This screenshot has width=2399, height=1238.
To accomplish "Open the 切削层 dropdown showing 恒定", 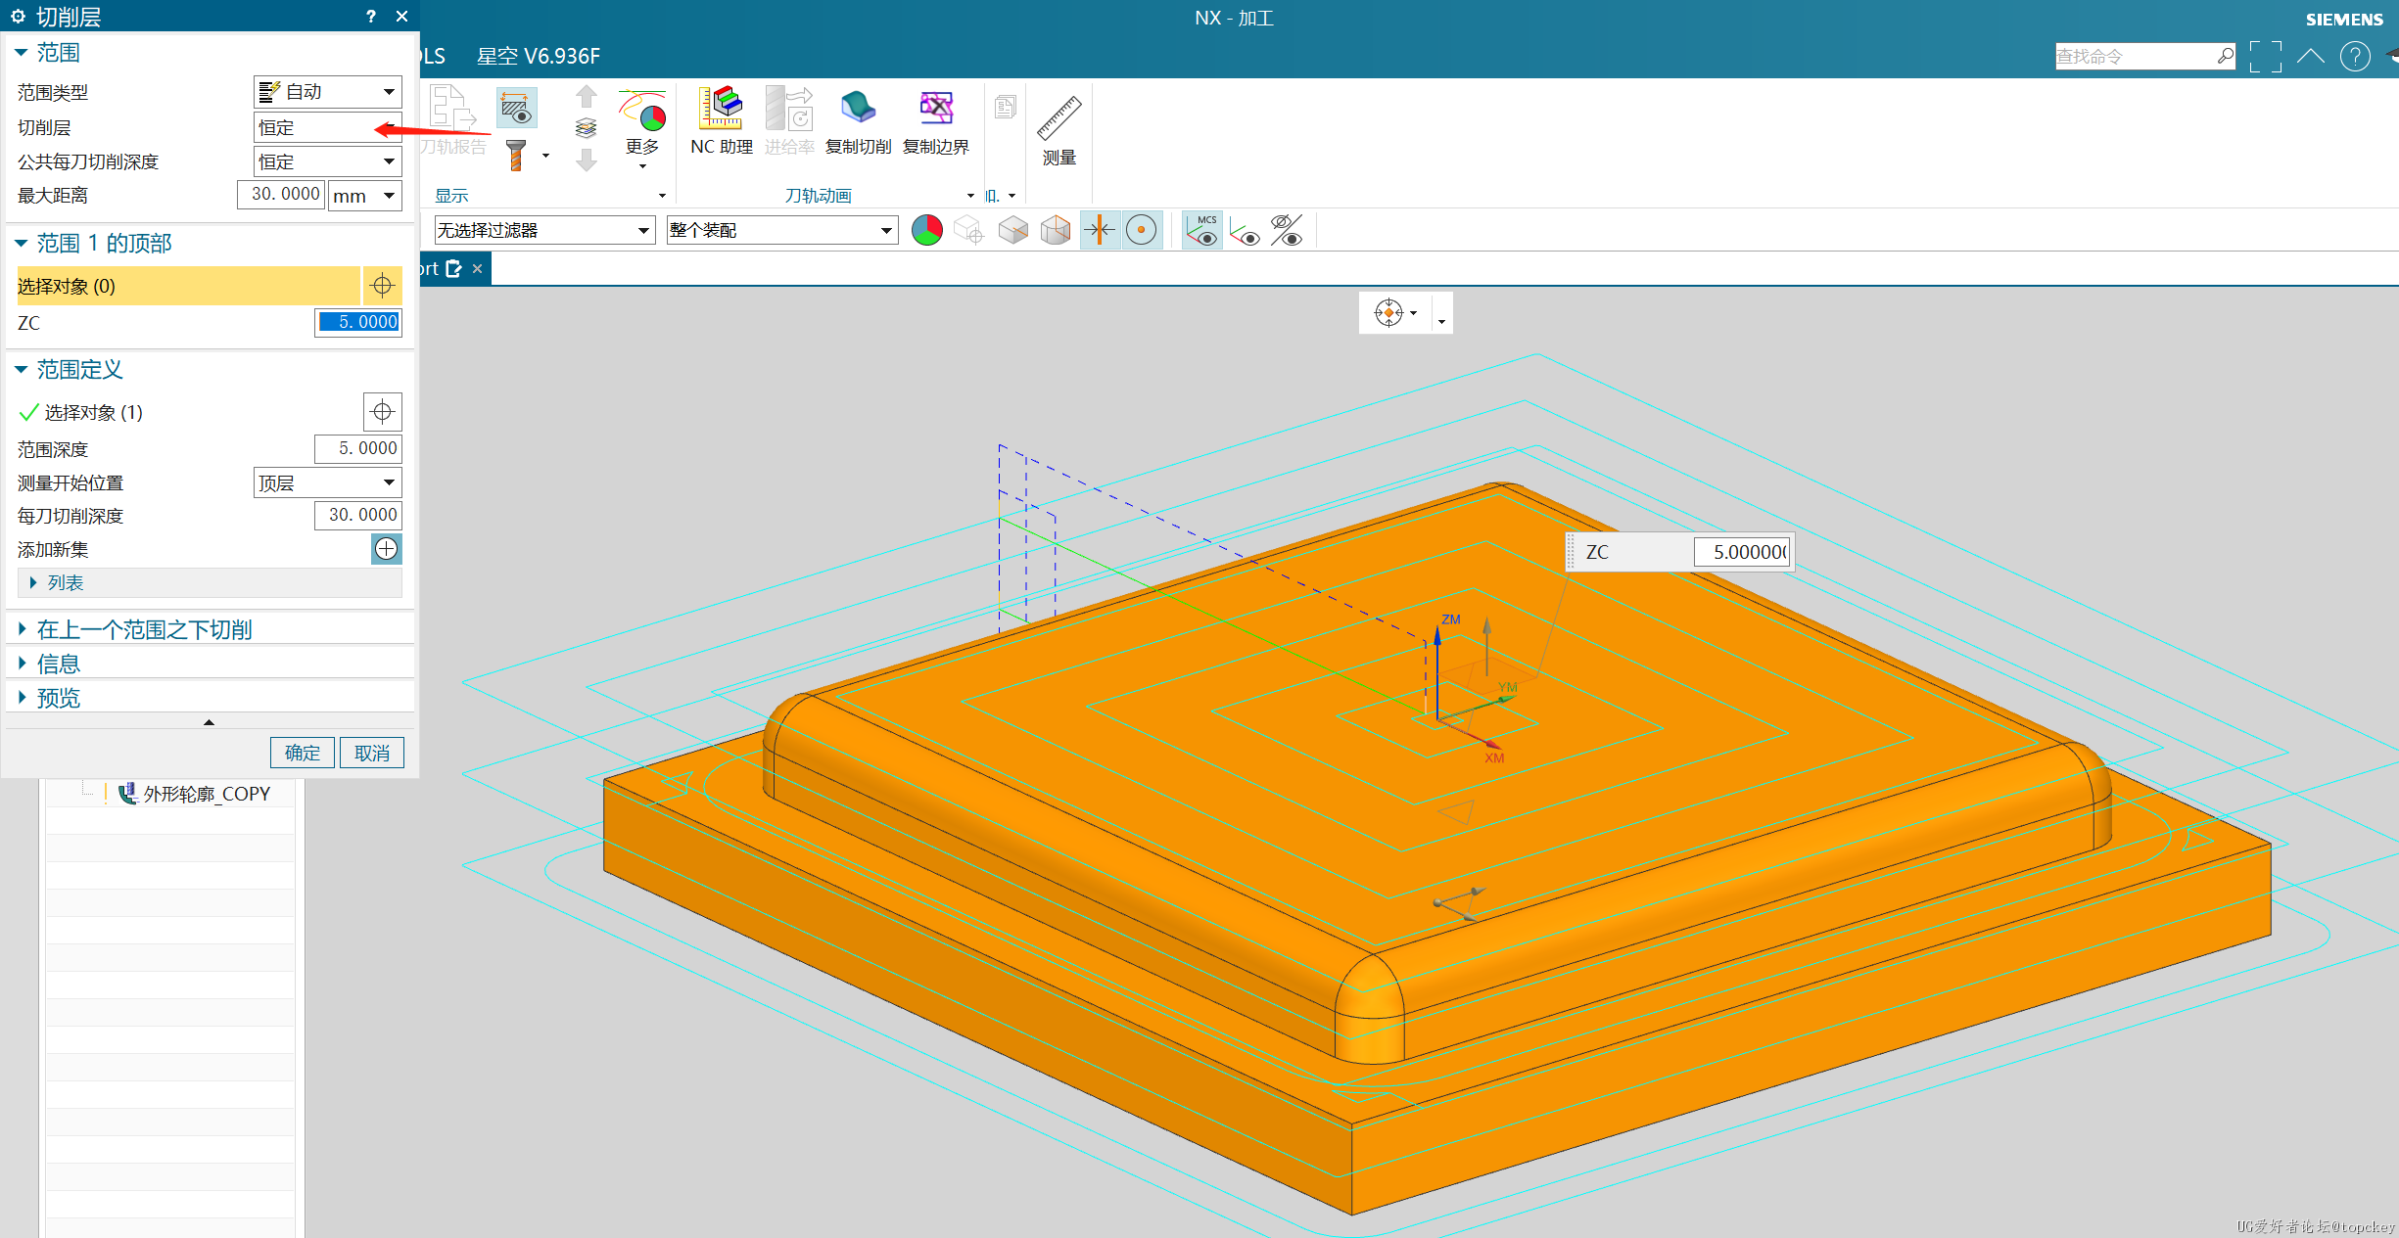I will pyautogui.click(x=327, y=127).
